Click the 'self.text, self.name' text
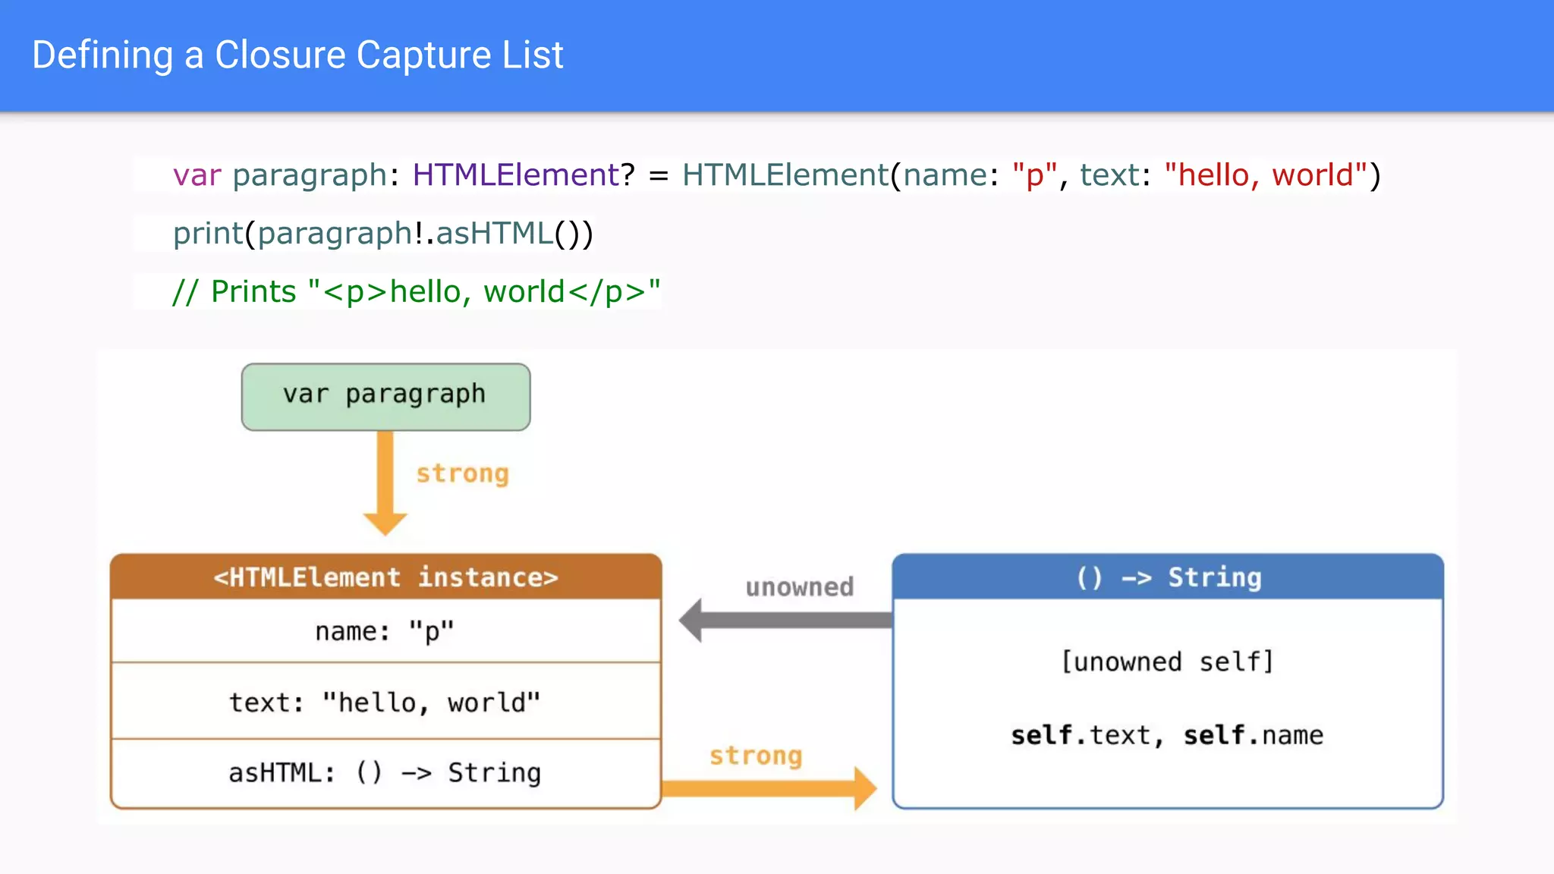The width and height of the screenshot is (1554, 874). 1167,735
